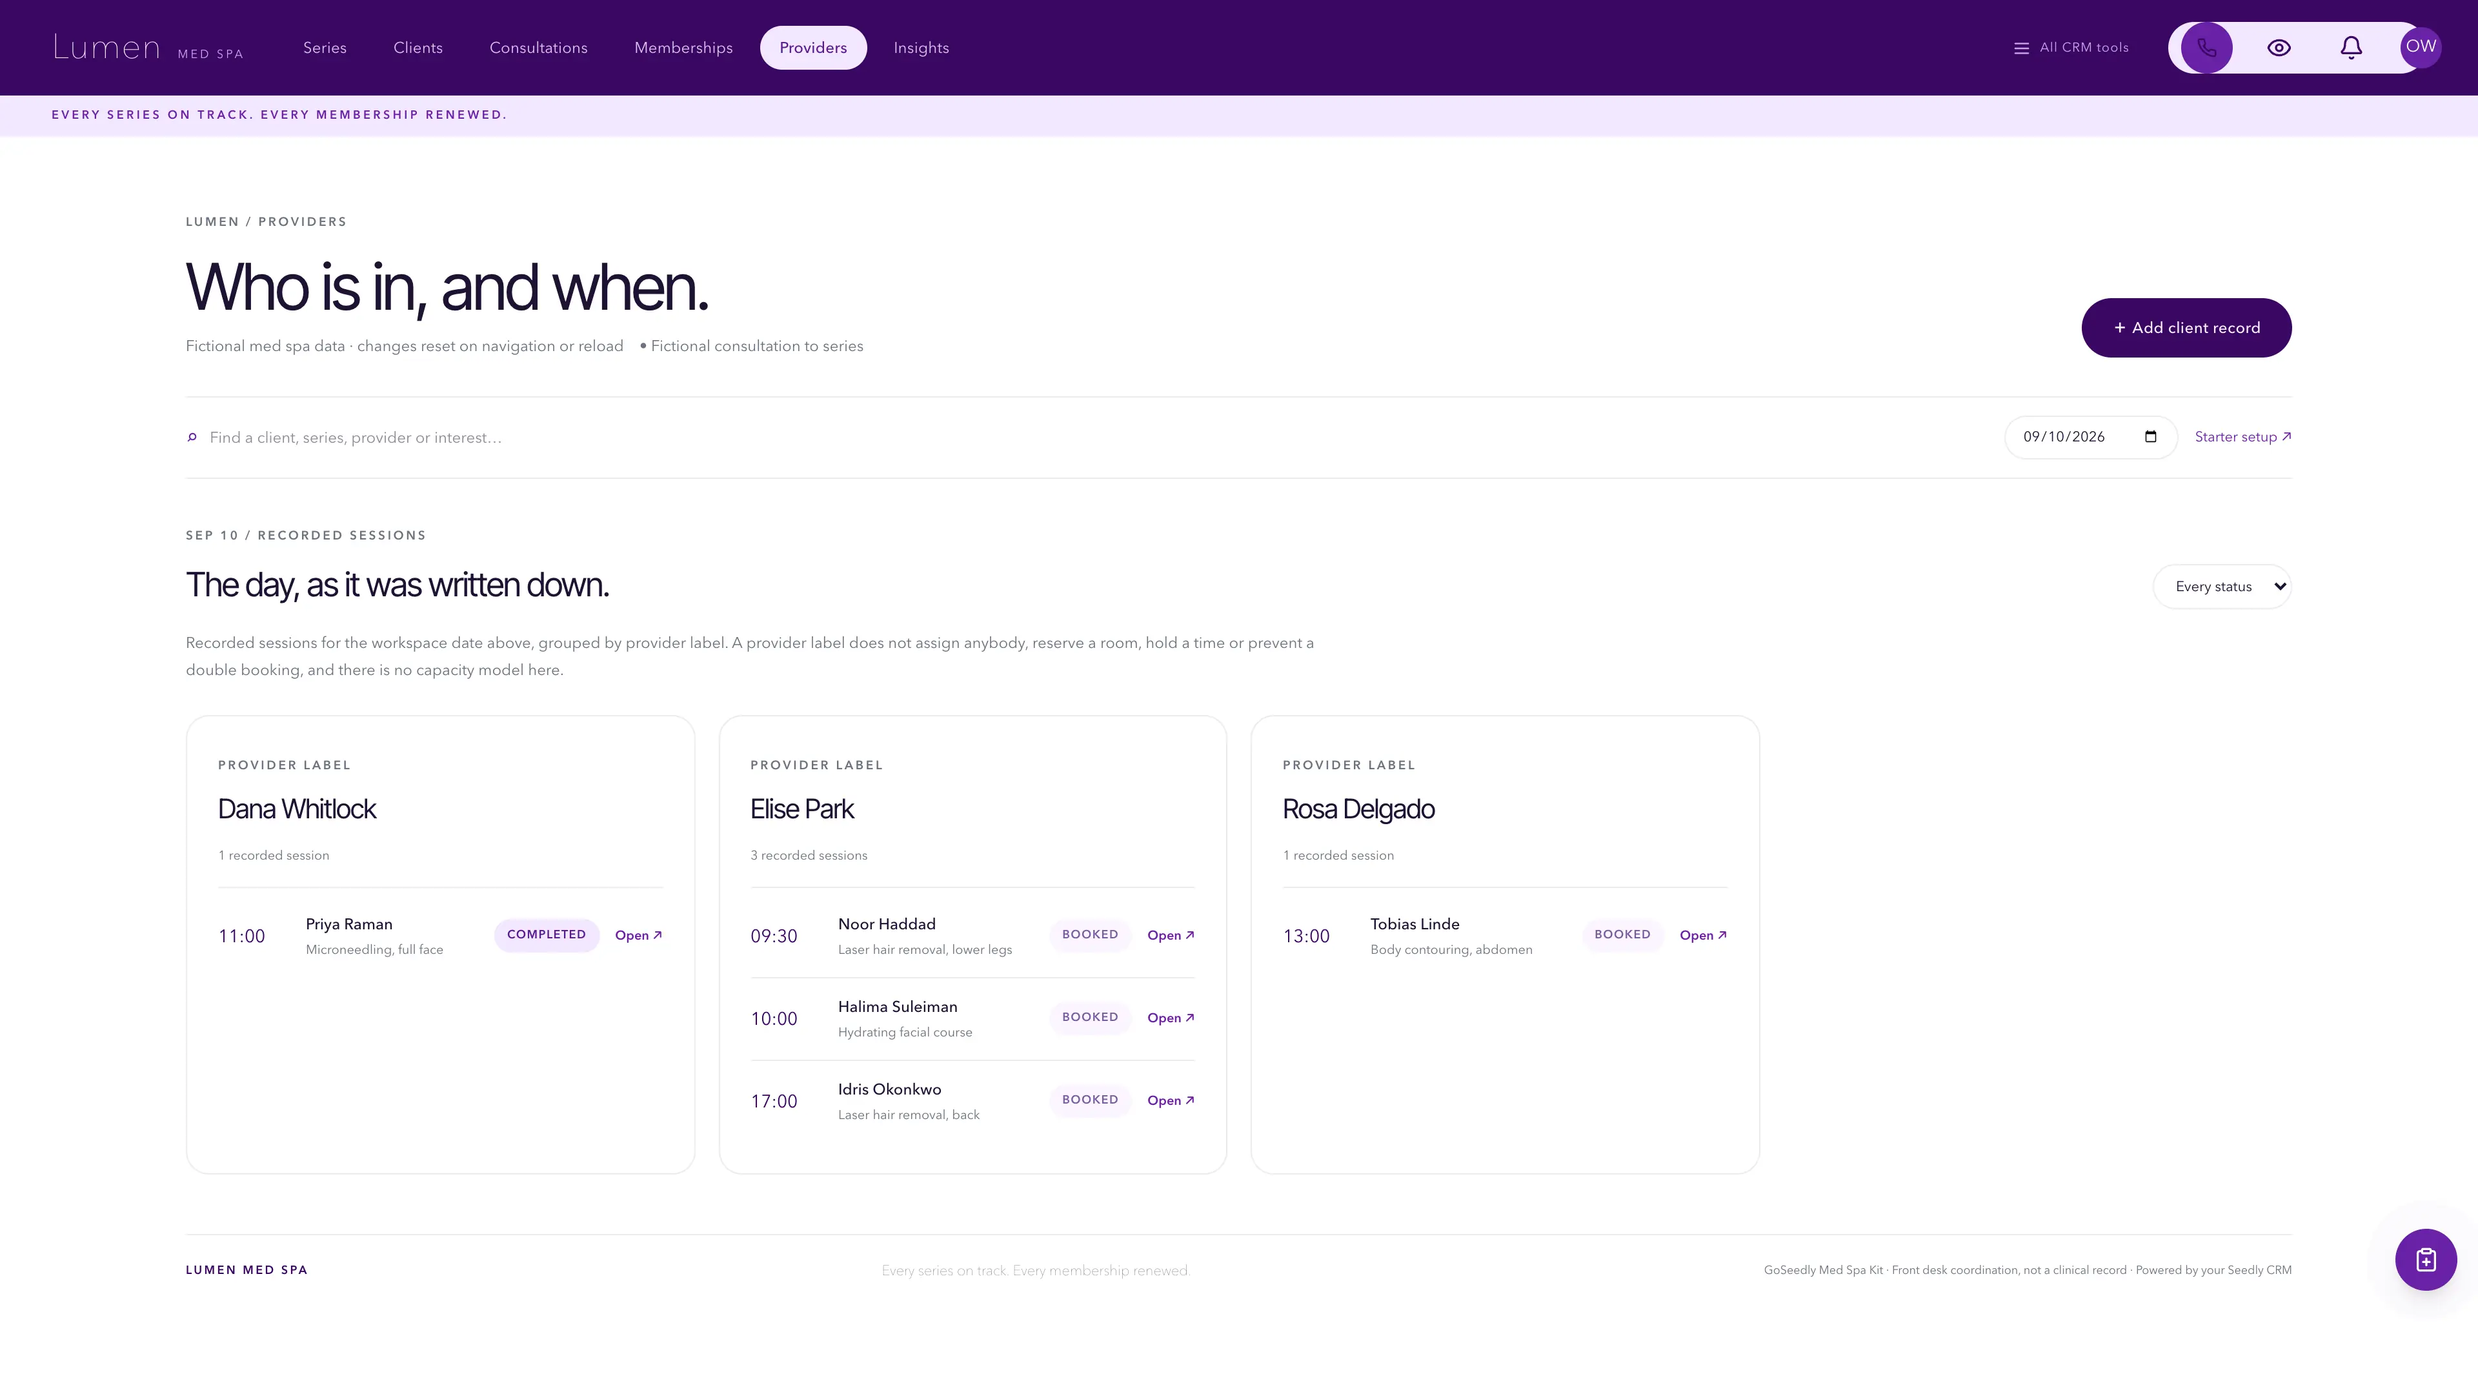The width and height of the screenshot is (2478, 1394).
Task: Click the phone call icon in header
Action: tap(2207, 47)
